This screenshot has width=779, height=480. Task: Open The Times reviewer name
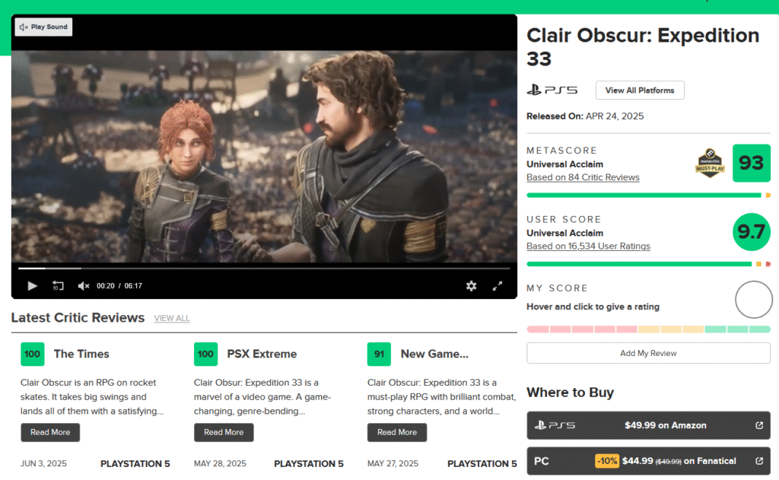click(81, 354)
